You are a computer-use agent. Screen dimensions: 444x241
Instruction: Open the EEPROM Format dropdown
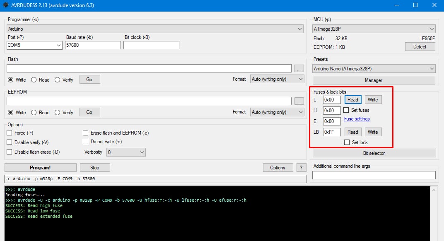click(x=277, y=112)
